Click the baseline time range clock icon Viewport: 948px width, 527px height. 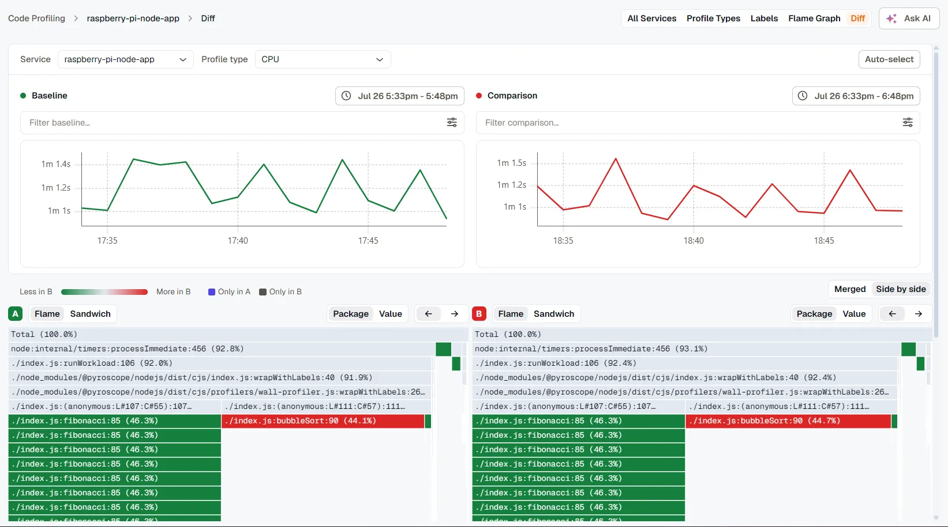point(346,96)
